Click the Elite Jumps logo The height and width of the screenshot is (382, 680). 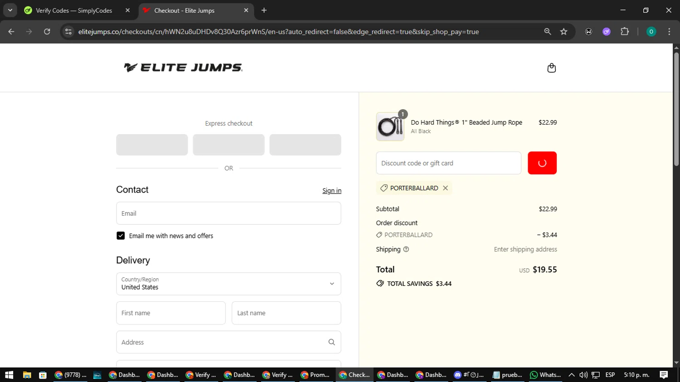click(183, 68)
